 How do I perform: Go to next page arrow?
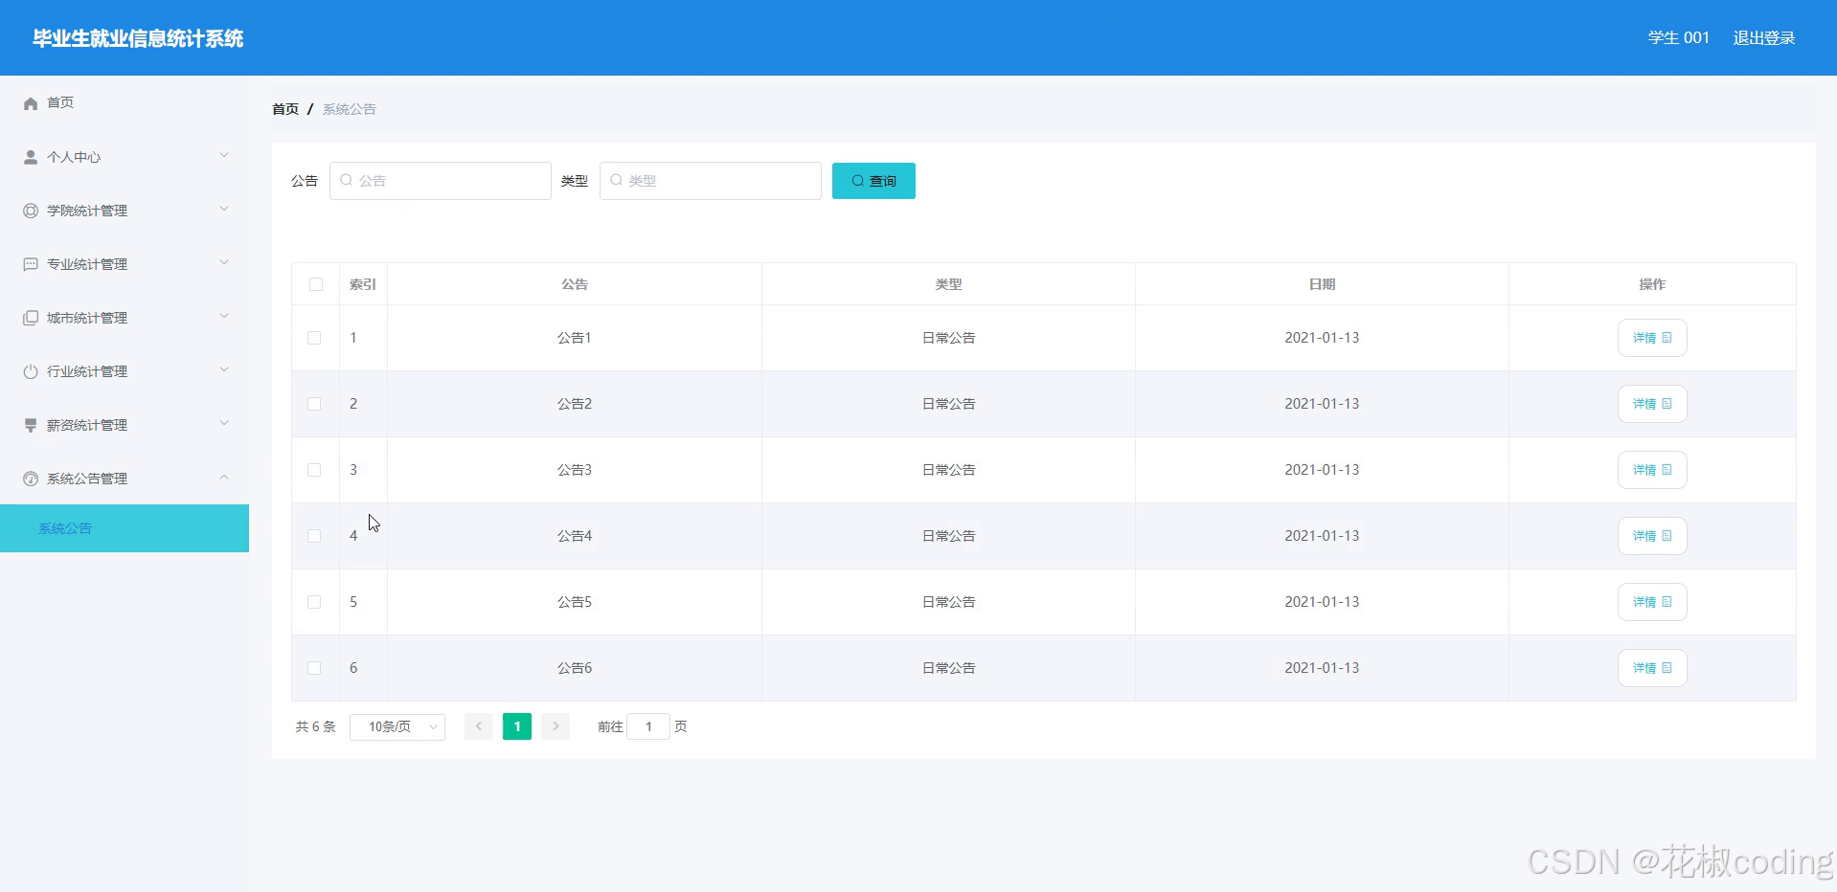coord(556,726)
